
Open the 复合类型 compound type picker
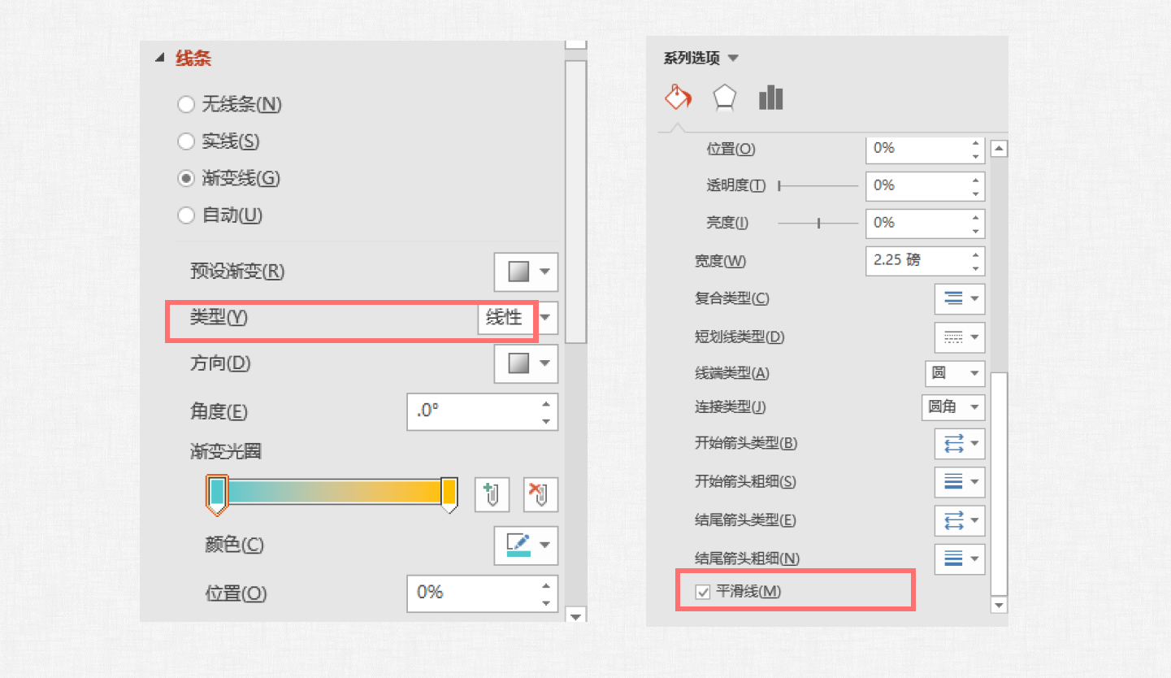pyautogui.click(x=960, y=298)
